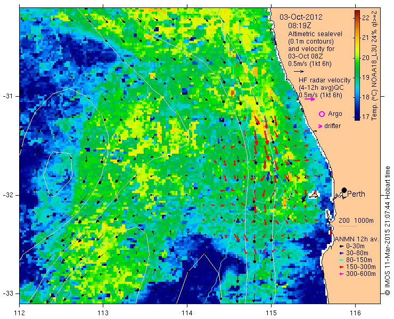The width and height of the screenshot is (394, 319).
Task: Click the -32 latitude axis label
Action: click(x=7, y=195)
